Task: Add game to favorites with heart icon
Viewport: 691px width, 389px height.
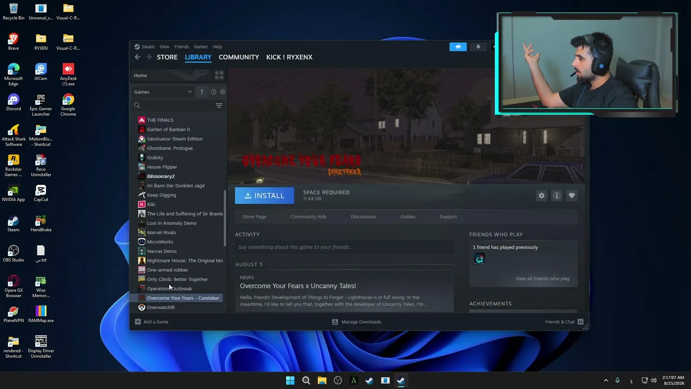Action: click(x=572, y=196)
